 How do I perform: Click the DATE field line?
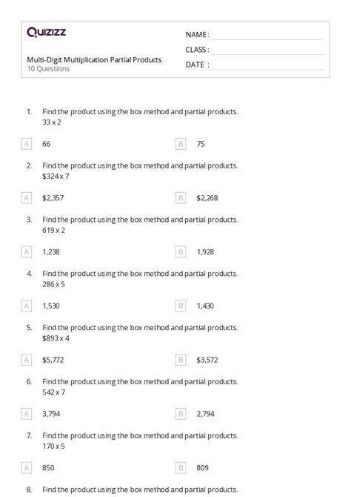pyautogui.click(x=267, y=66)
